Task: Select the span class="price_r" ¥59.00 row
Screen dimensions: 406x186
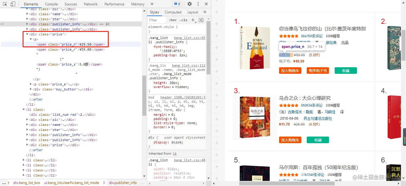Action: (71, 49)
